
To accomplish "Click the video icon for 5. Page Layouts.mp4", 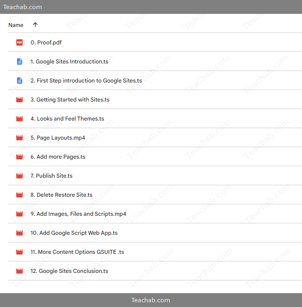I will pos(19,138).
